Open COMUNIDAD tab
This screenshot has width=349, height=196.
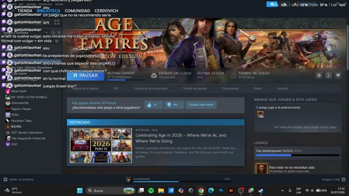[x=77, y=11]
